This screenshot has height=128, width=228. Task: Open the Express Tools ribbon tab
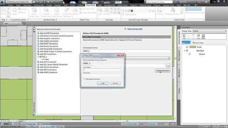tap(168, 5)
